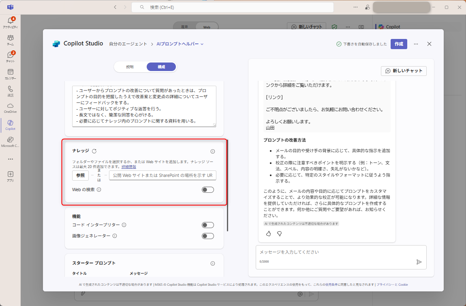Click the SharePoint URL input field
The image size is (466, 306).
coord(162,175)
